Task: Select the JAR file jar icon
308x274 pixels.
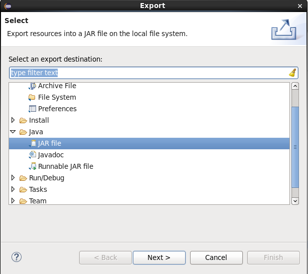Action: 33,143
